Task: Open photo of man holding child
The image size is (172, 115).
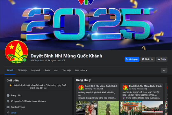Action: [87, 108]
